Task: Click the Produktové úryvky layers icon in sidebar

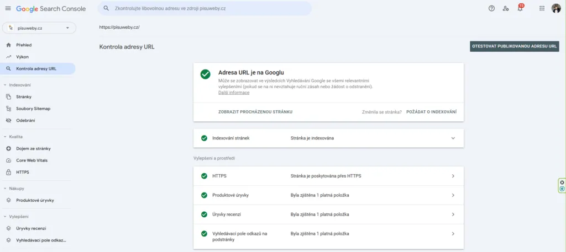Action: pyautogui.click(x=9, y=200)
